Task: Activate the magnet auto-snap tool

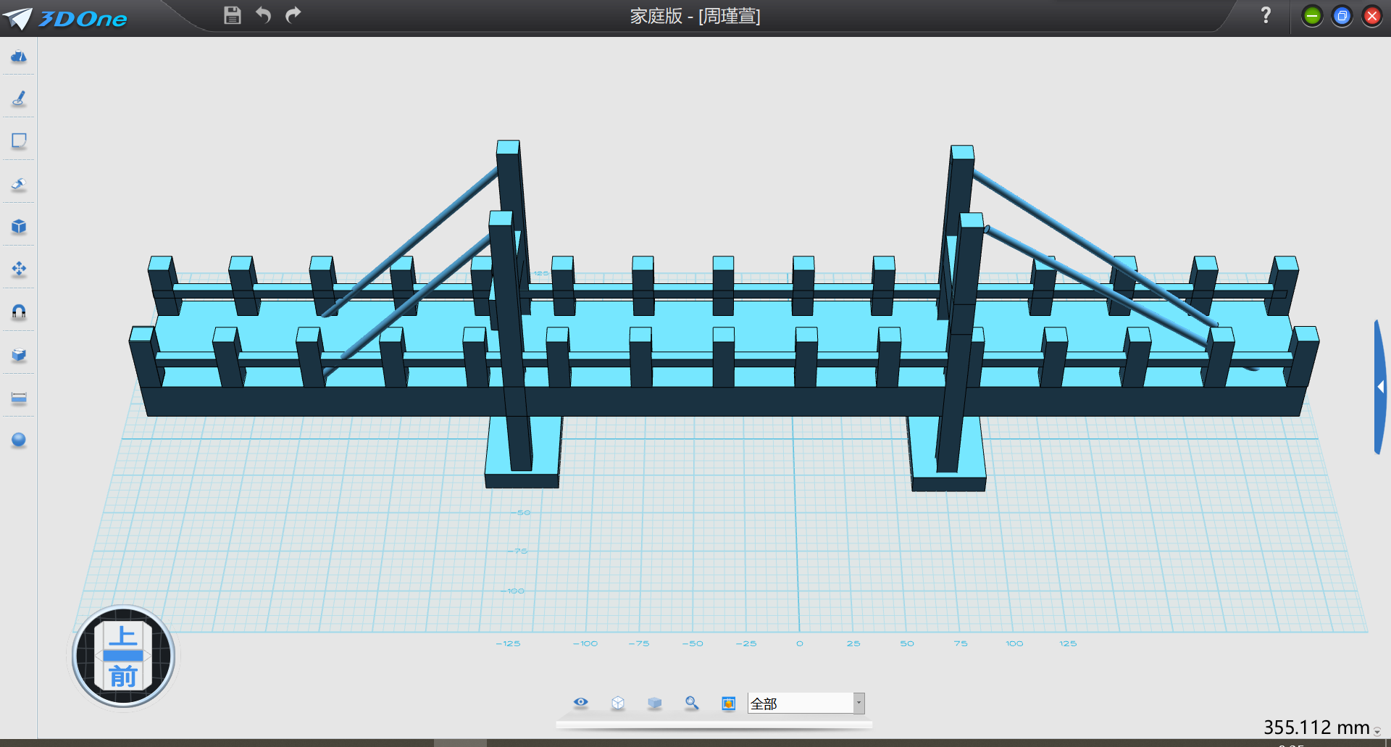Action: pyautogui.click(x=19, y=312)
